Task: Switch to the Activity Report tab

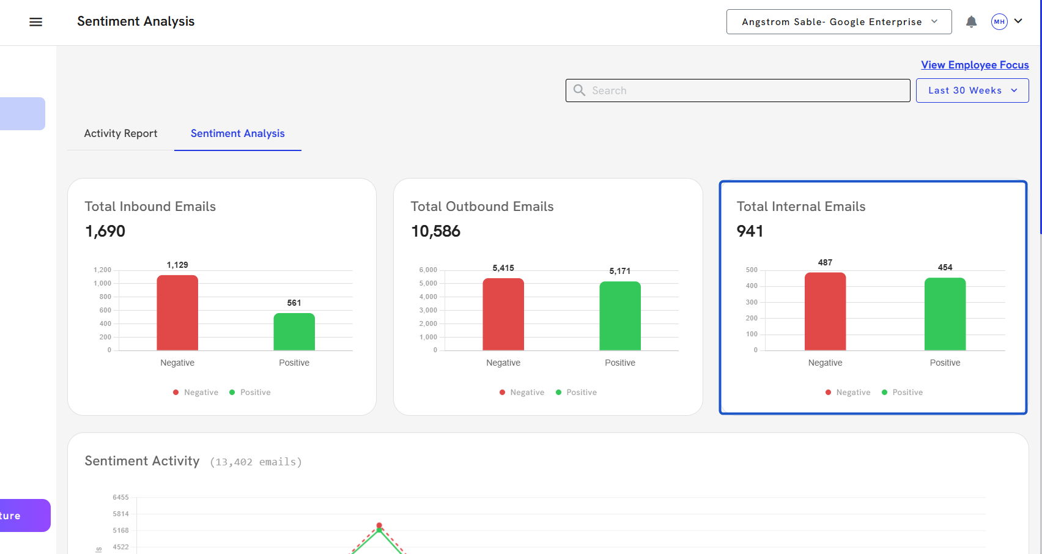Action: coord(120,133)
